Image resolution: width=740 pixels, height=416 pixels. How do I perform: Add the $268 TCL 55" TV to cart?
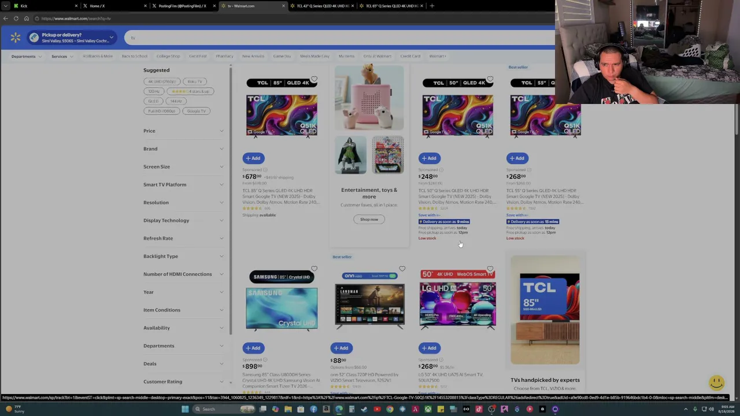pyautogui.click(x=517, y=158)
